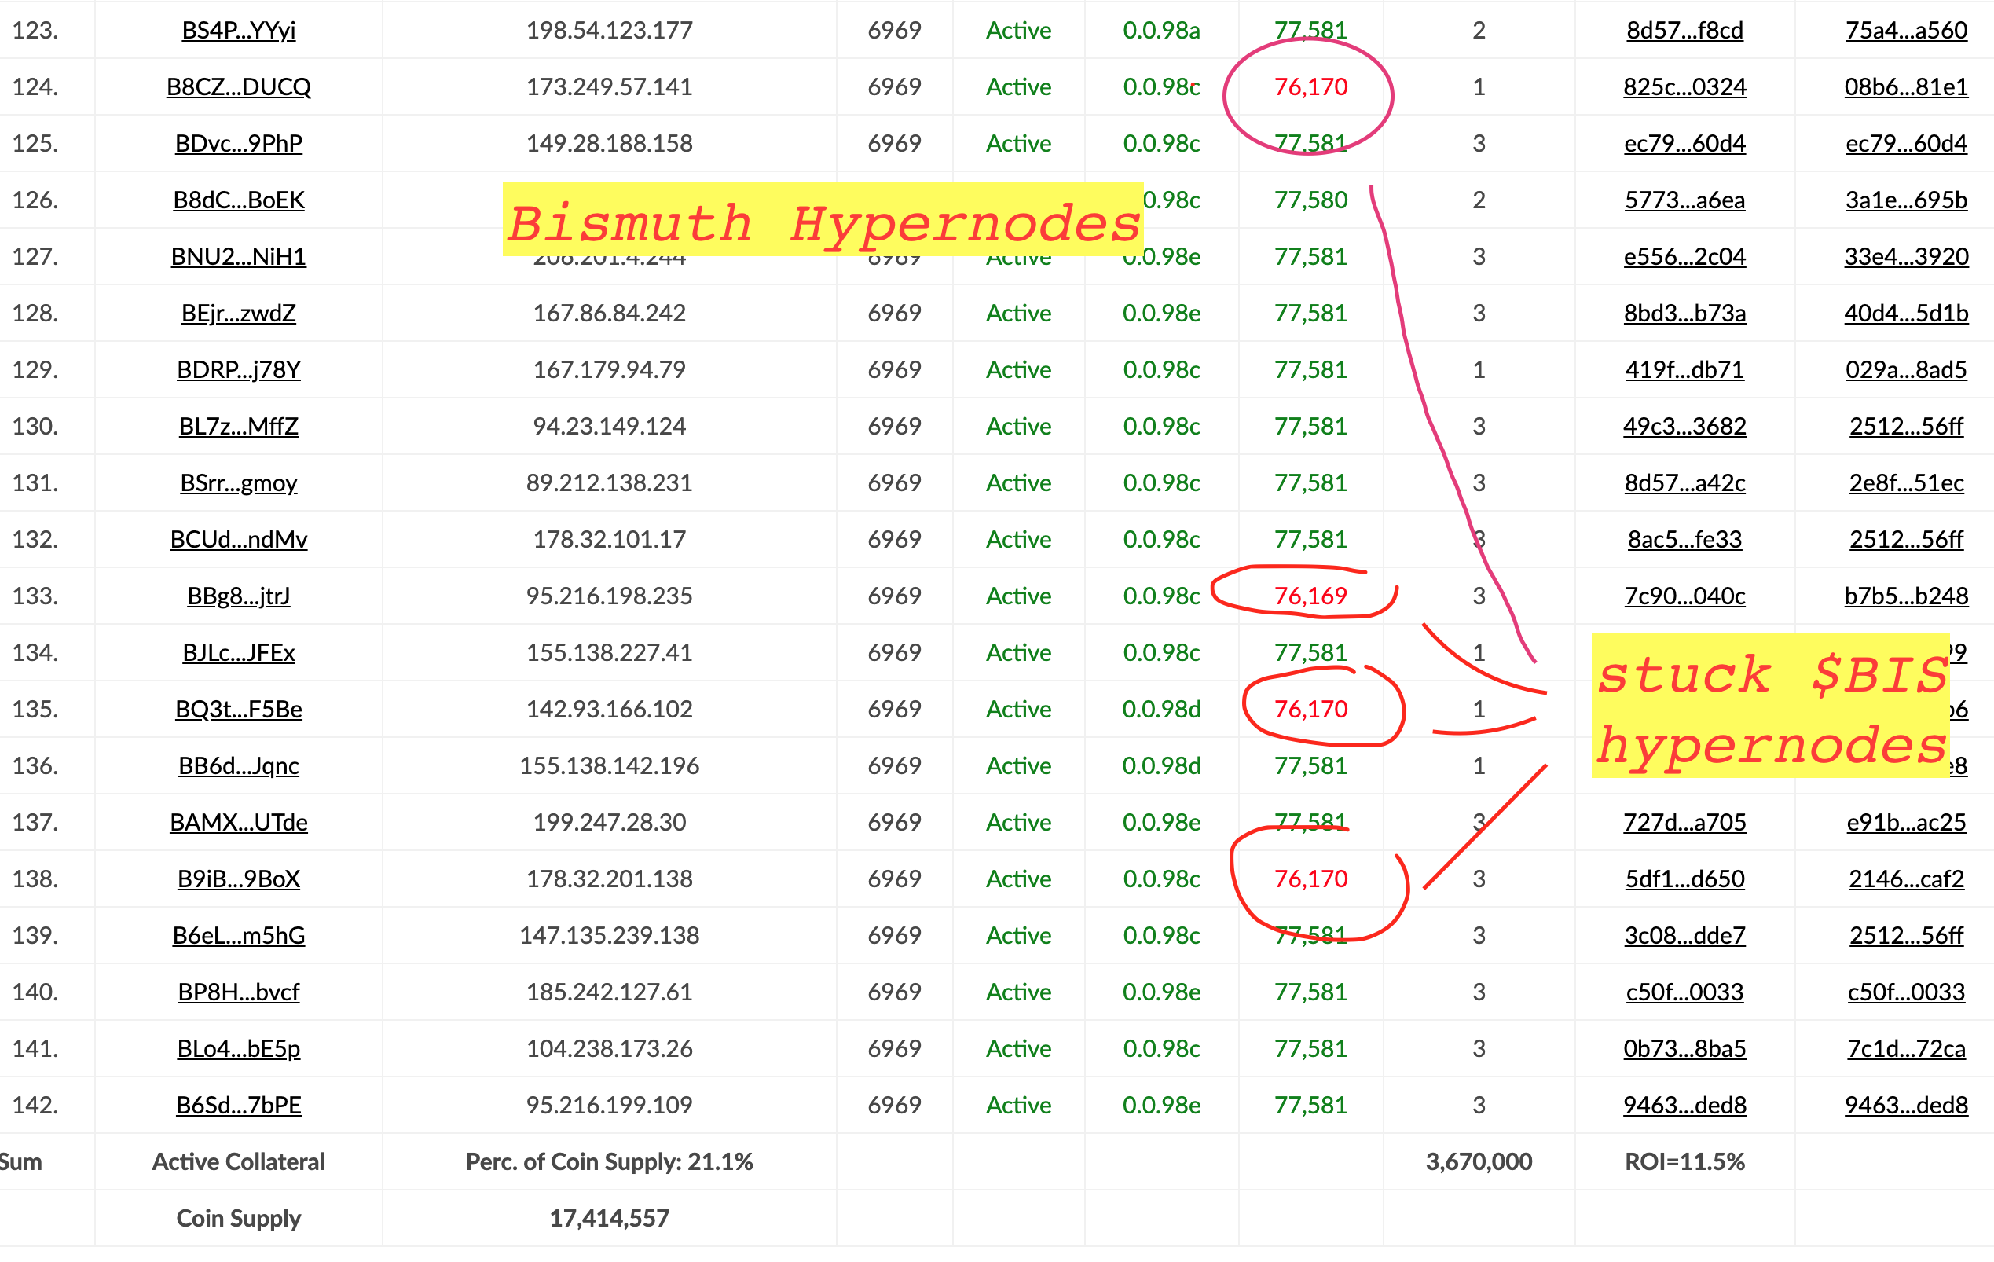Open hash link 5df1...d650
The width and height of the screenshot is (1994, 1262).
[1684, 879]
